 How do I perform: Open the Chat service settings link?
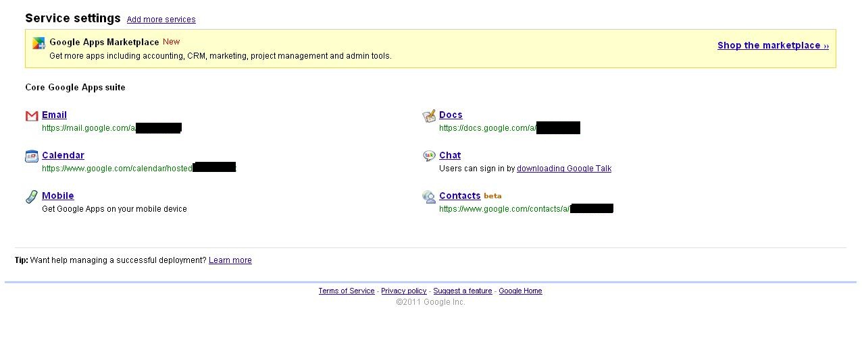pyautogui.click(x=450, y=155)
